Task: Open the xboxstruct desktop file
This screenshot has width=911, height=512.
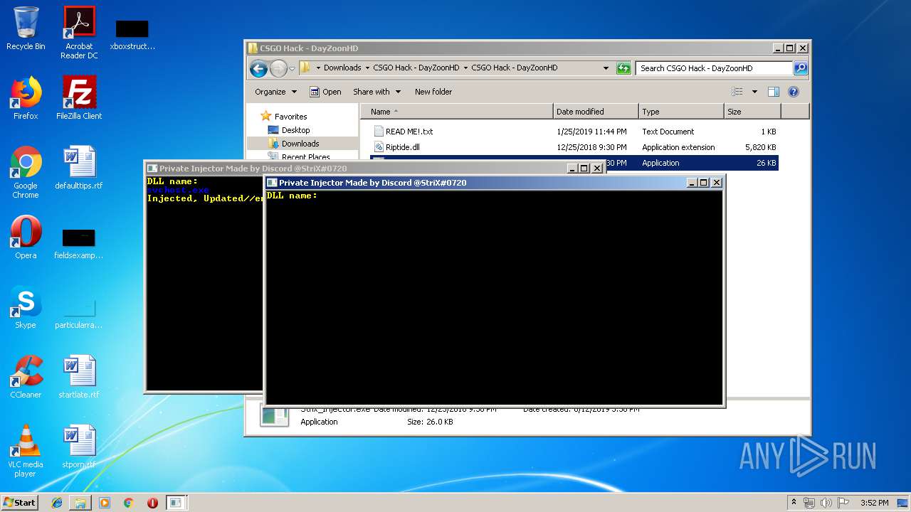Action: pyautogui.click(x=132, y=34)
